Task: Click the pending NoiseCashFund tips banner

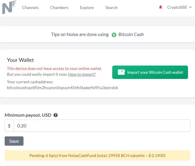Action: tap(98, 156)
